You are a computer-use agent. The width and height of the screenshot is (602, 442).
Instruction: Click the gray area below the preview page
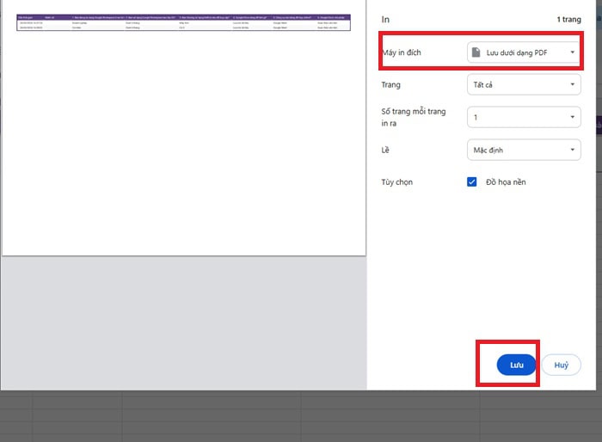click(183, 318)
